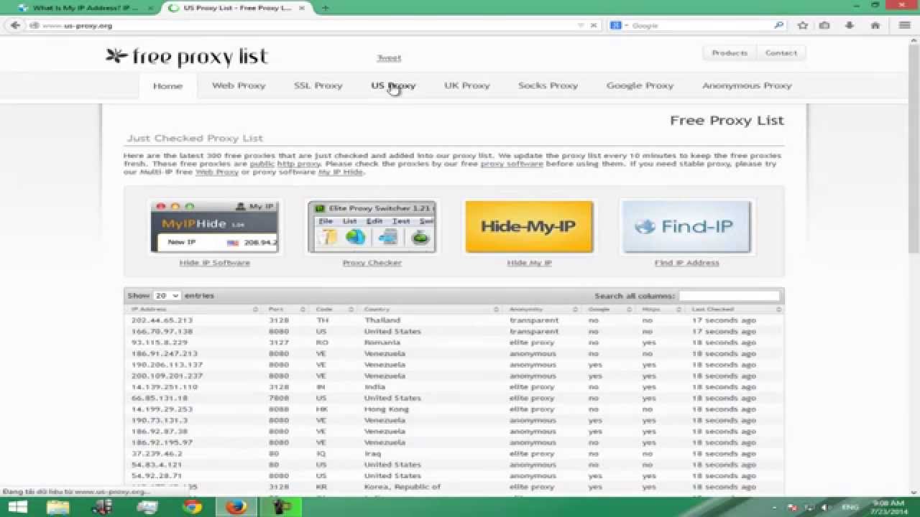Open the address bar history dropdown arrow
Viewport: 920px width, 517px height.
pyautogui.click(x=581, y=25)
